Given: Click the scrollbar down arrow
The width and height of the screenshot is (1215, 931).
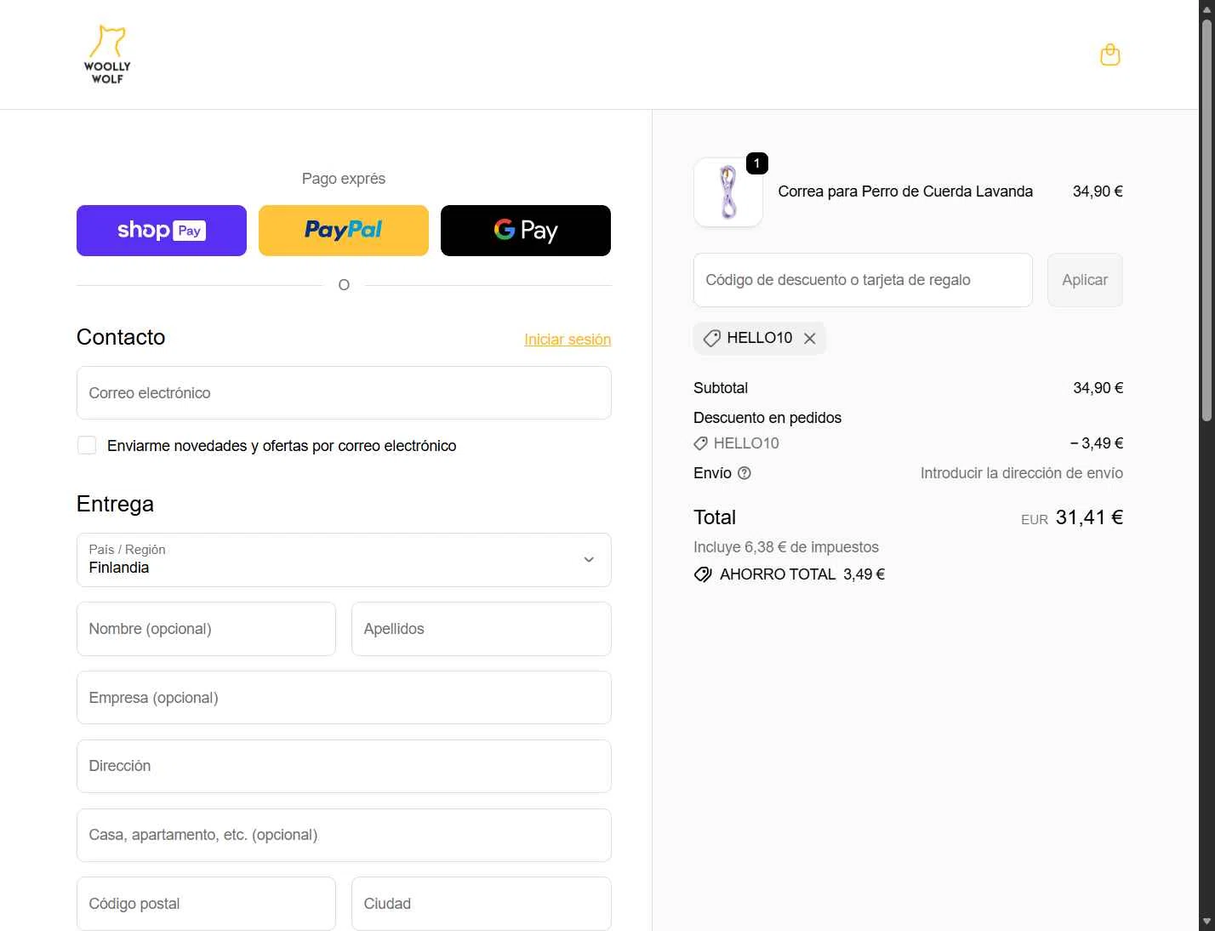Looking at the screenshot, I should tap(1206, 922).
